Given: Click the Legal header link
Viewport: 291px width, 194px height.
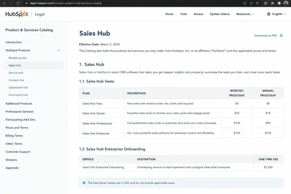Looking at the screenshot, I should (40, 14).
